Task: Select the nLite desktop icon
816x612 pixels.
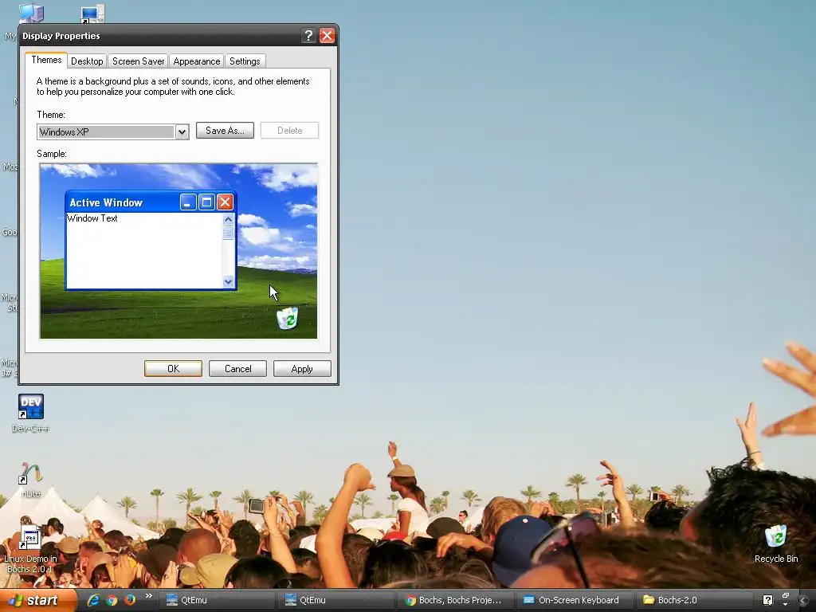Action: (x=31, y=480)
